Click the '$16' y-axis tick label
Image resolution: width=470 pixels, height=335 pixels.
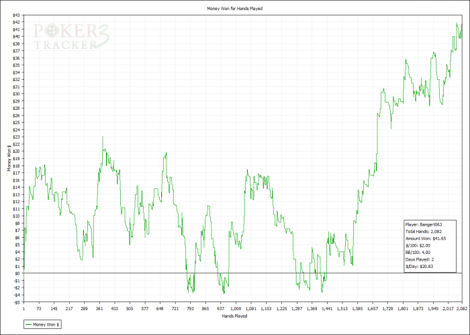[16, 180]
